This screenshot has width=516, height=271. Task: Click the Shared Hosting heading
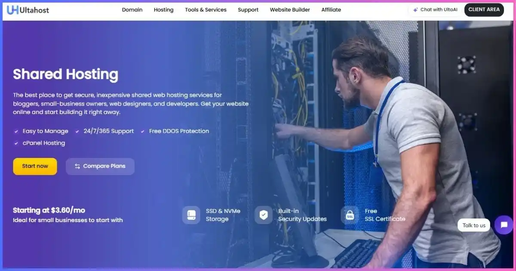click(x=65, y=74)
